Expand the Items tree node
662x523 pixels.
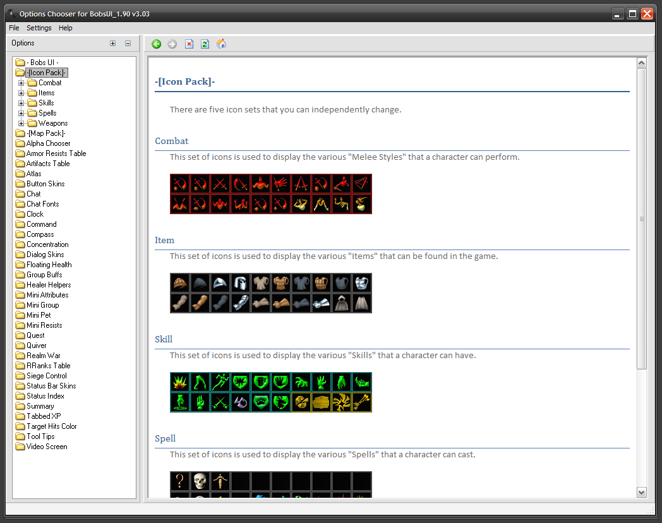click(x=21, y=93)
